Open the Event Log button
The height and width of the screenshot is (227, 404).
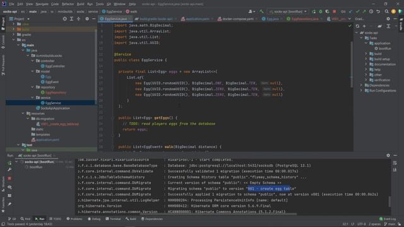[388, 219]
